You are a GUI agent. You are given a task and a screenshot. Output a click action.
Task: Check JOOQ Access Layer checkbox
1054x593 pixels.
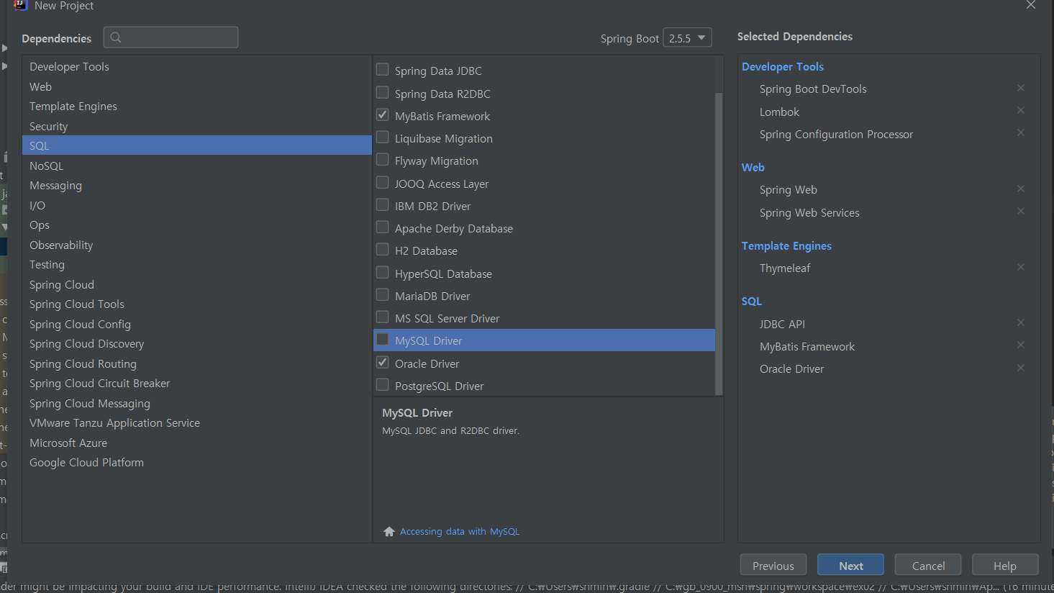click(383, 183)
